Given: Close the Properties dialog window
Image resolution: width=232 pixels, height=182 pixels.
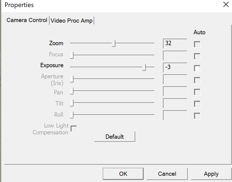Looking at the screenshot, I should click(226, 5).
